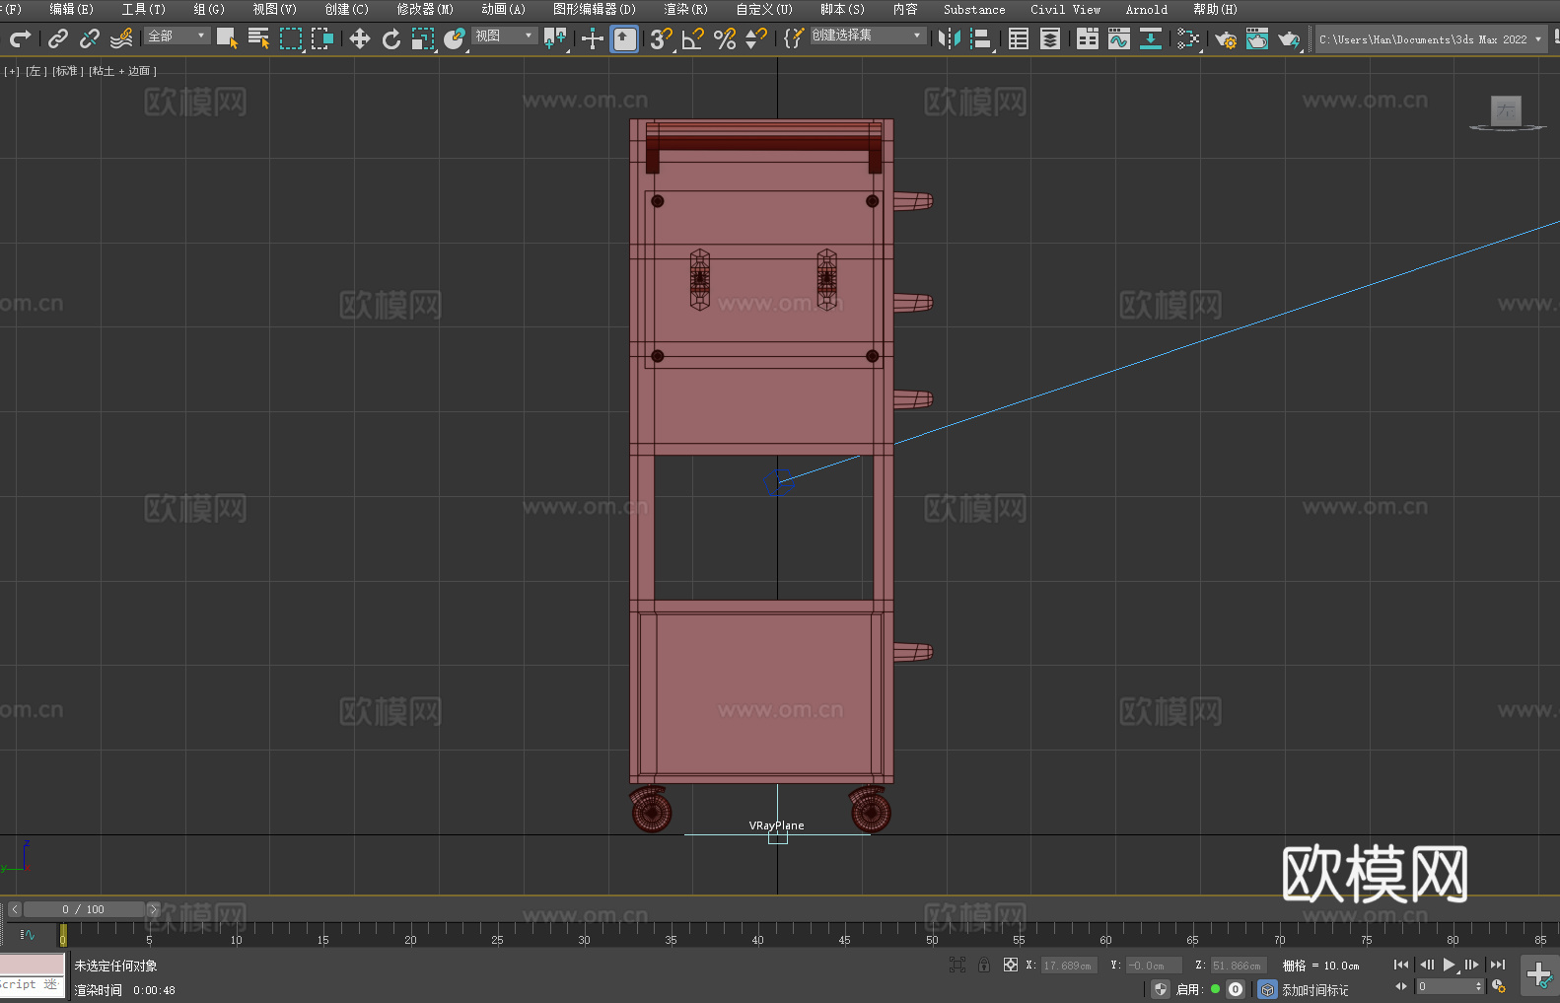Viewport: 1560px width, 1003px height.
Task: Click the [标准] viewport label
Action: 67,71
